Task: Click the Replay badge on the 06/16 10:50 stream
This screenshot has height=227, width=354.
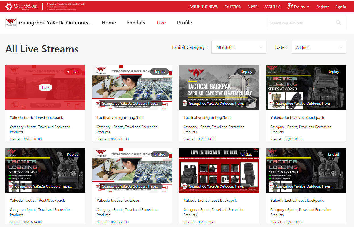Action: 333,72
